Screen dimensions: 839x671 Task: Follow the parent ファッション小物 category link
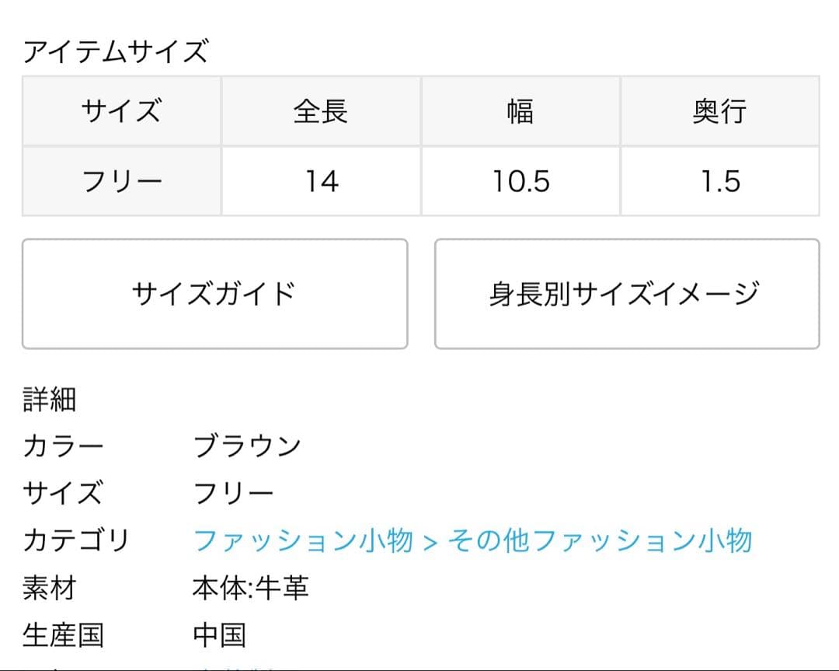(302, 540)
